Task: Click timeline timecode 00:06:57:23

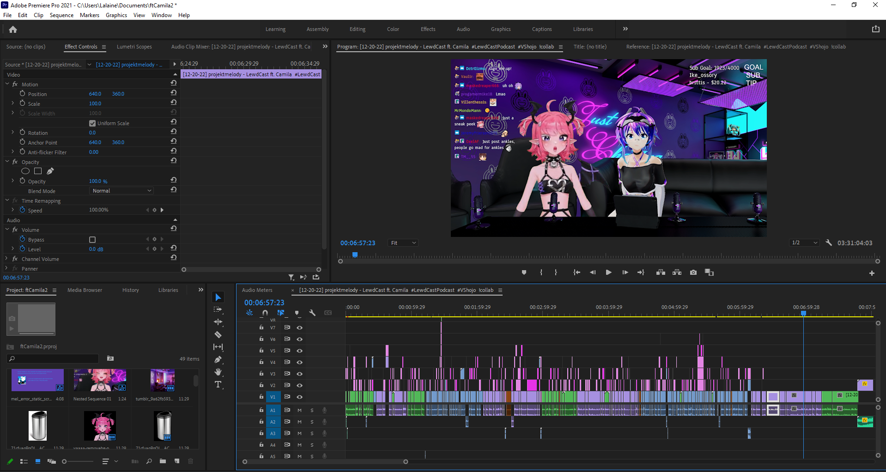Action: point(264,303)
